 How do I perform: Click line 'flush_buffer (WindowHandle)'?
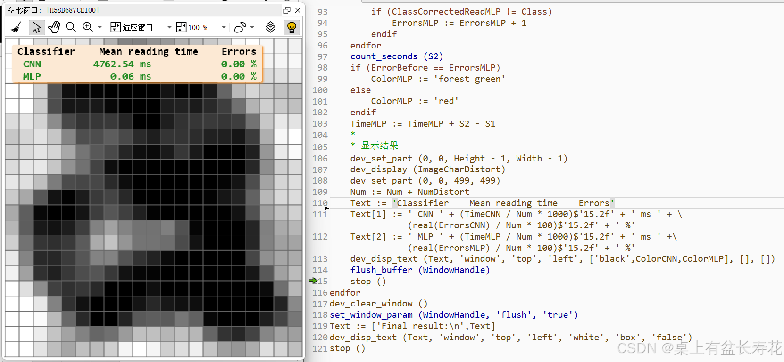[420, 270]
